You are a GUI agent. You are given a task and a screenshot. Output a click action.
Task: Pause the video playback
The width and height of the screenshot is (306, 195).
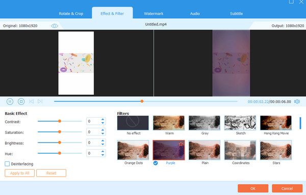click(x=10, y=101)
